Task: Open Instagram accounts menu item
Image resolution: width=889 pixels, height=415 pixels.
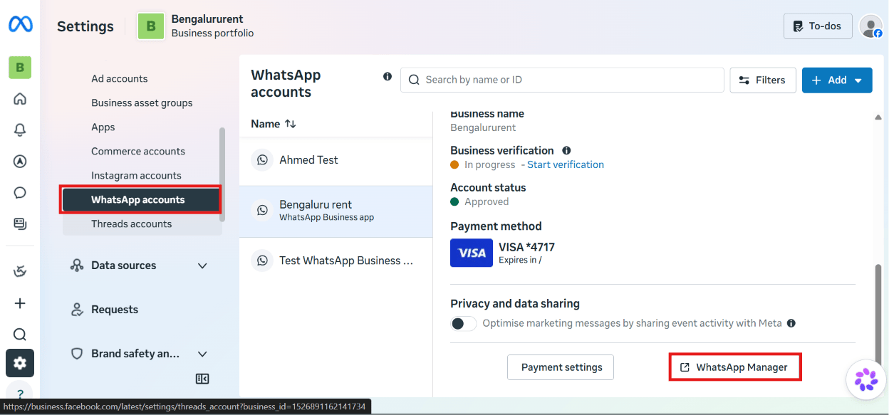Action: tap(136, 175)
